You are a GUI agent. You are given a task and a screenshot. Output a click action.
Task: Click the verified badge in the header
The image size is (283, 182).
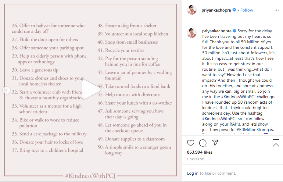click(x=234, y=10)
